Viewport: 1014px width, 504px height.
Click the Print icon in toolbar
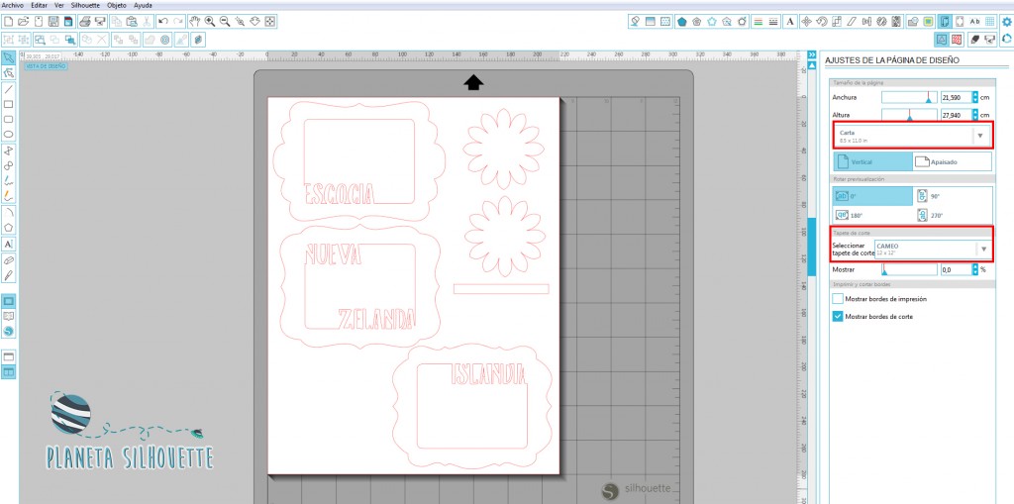[x=85, y=21]
